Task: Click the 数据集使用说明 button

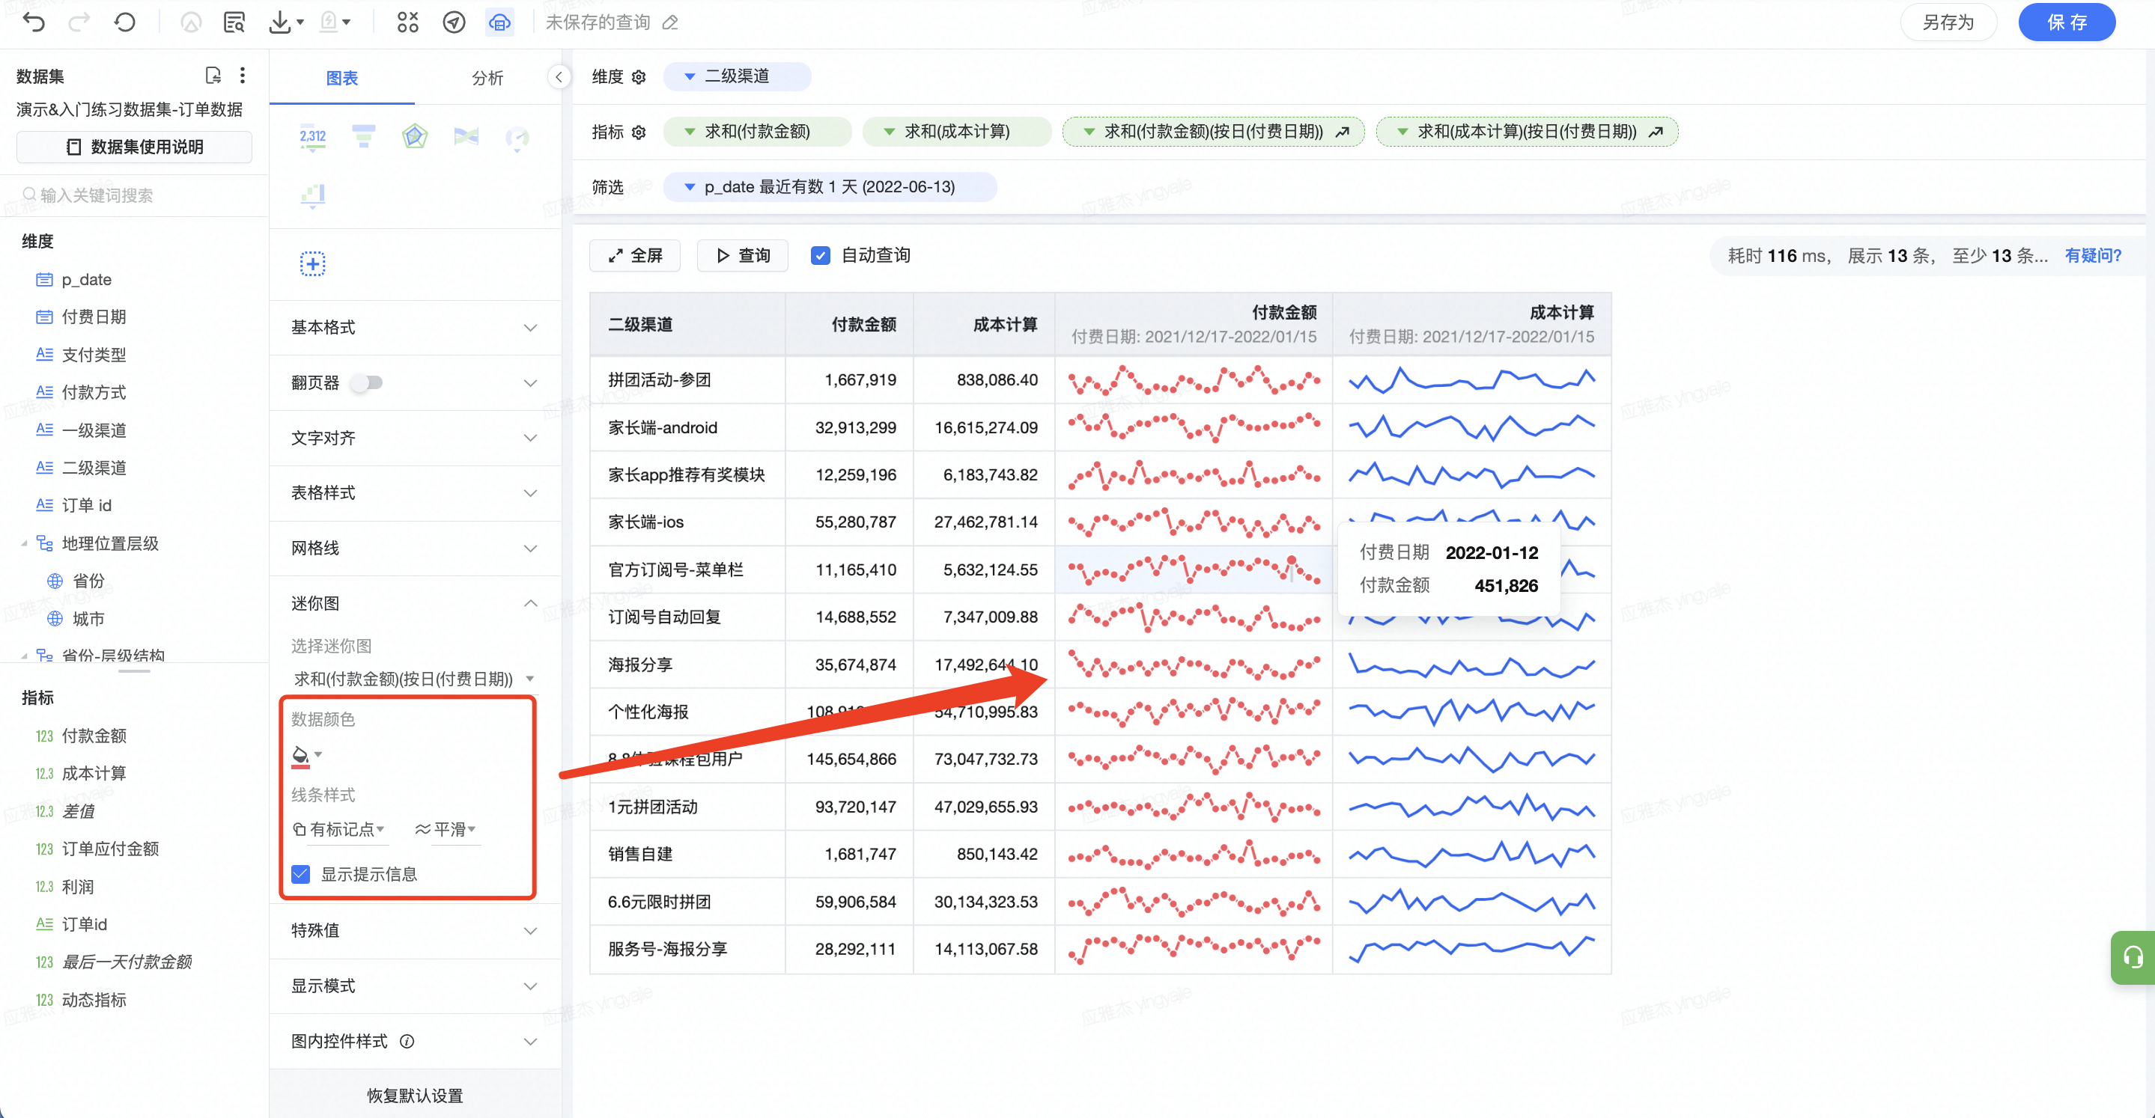Action: click(134, 147)
